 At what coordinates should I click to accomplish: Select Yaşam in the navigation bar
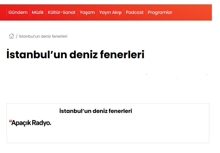pyautogui.click(x=87, y=12)
